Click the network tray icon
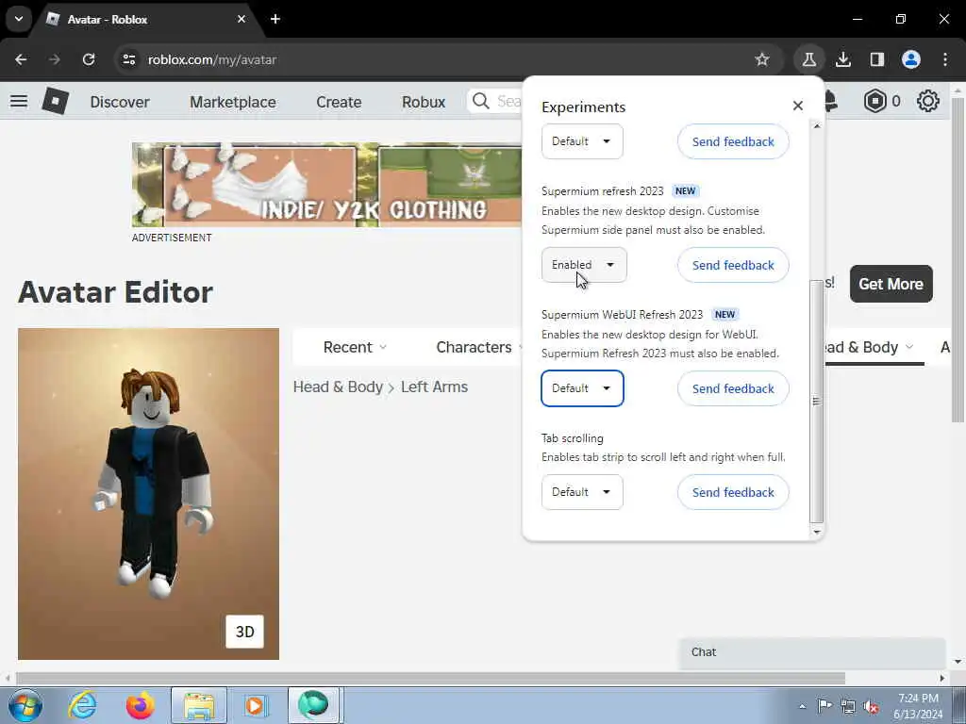 click(848, 706)
